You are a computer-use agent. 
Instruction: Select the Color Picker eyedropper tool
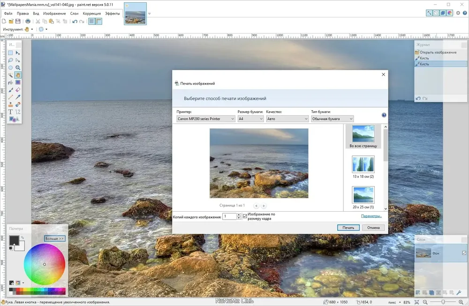click(18, 97)
